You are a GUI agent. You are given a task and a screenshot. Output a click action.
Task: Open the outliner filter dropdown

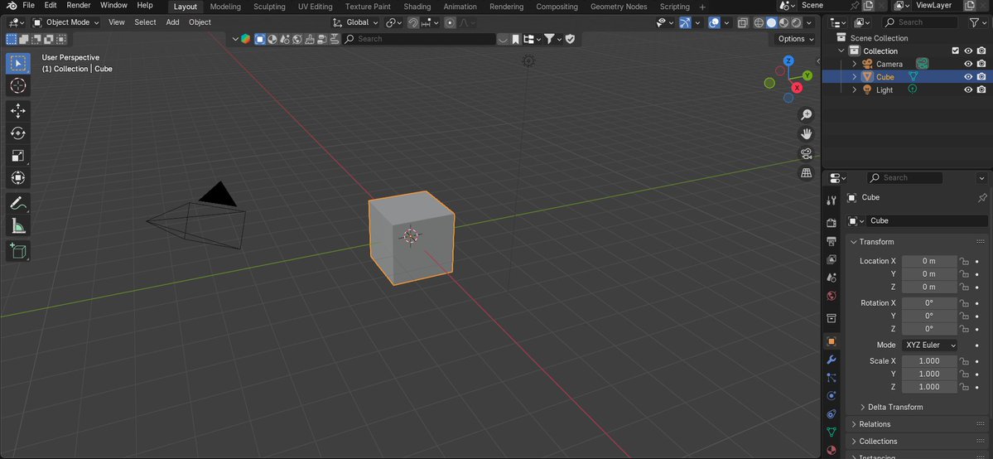[x=978, y=22]
